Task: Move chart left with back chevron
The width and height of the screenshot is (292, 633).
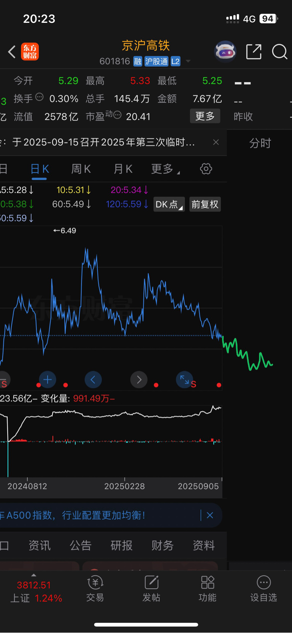Action: [x=93, y=379]
